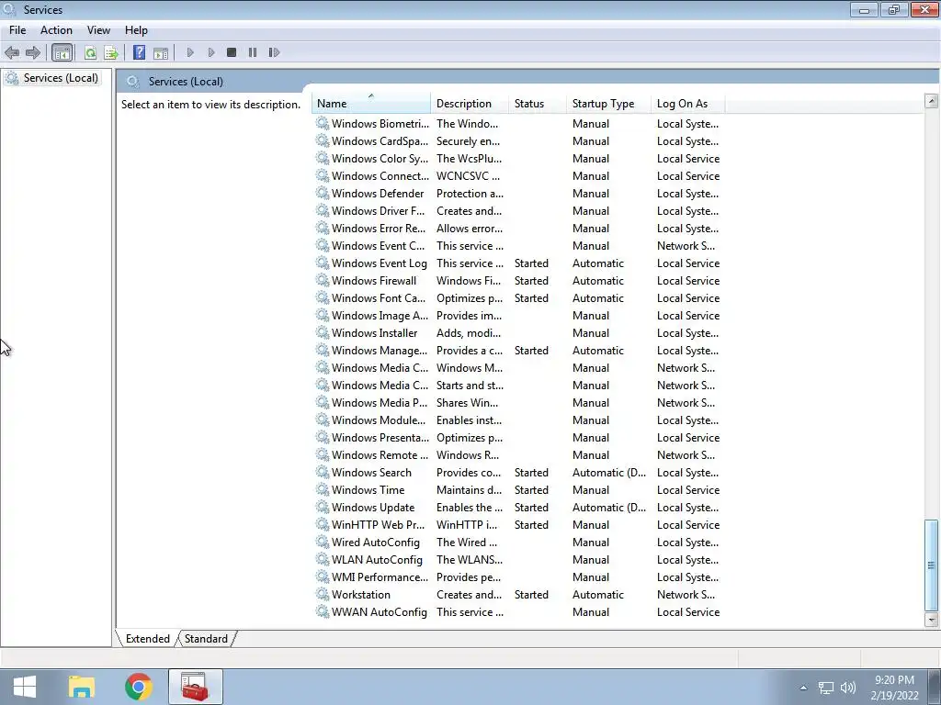Switch to the Extended tab

(148, 639)
